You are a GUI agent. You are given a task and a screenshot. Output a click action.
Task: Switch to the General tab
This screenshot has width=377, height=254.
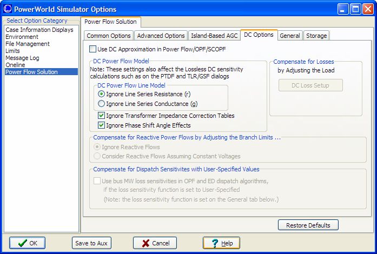[290, 36]
